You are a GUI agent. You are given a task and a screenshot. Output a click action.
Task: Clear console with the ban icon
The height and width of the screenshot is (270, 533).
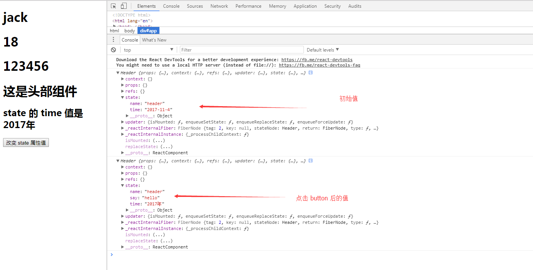[x=114, y=50]
